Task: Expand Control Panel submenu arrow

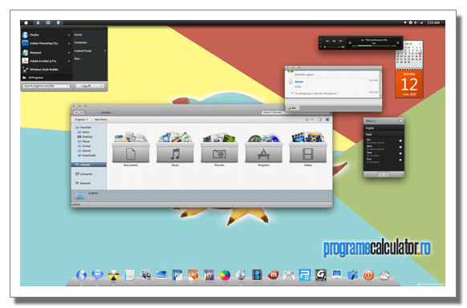Action: pos(105,51)
